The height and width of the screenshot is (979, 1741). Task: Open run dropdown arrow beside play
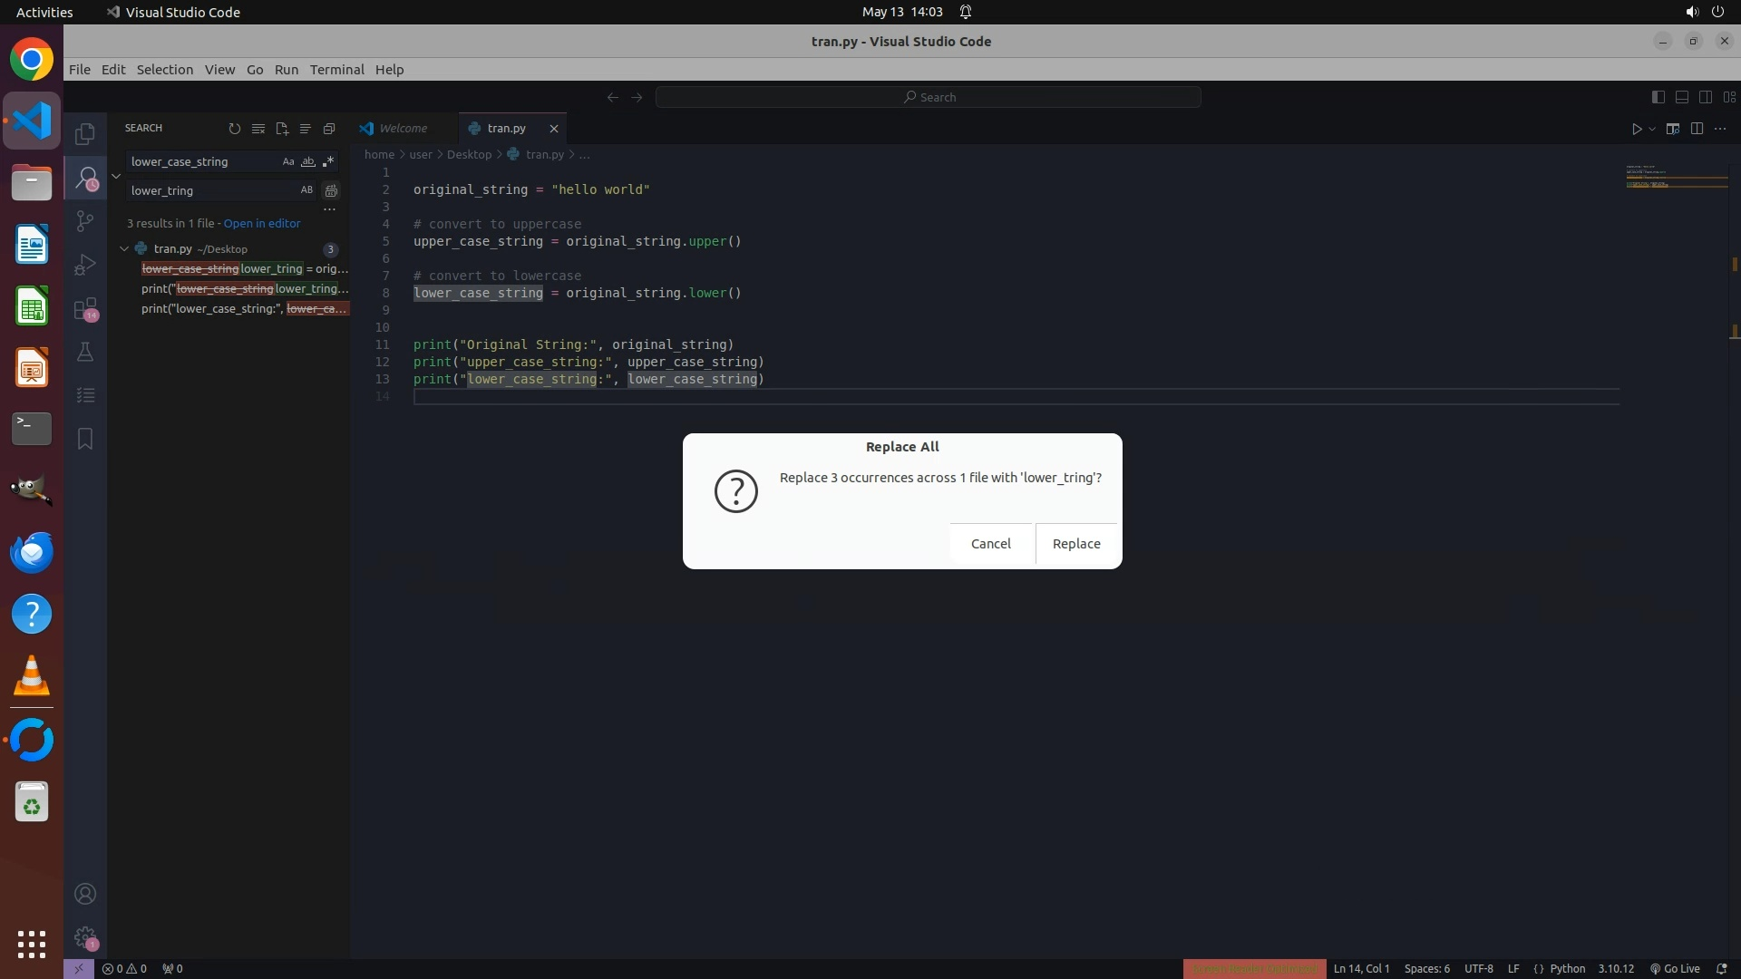(x=1652, y=129)
